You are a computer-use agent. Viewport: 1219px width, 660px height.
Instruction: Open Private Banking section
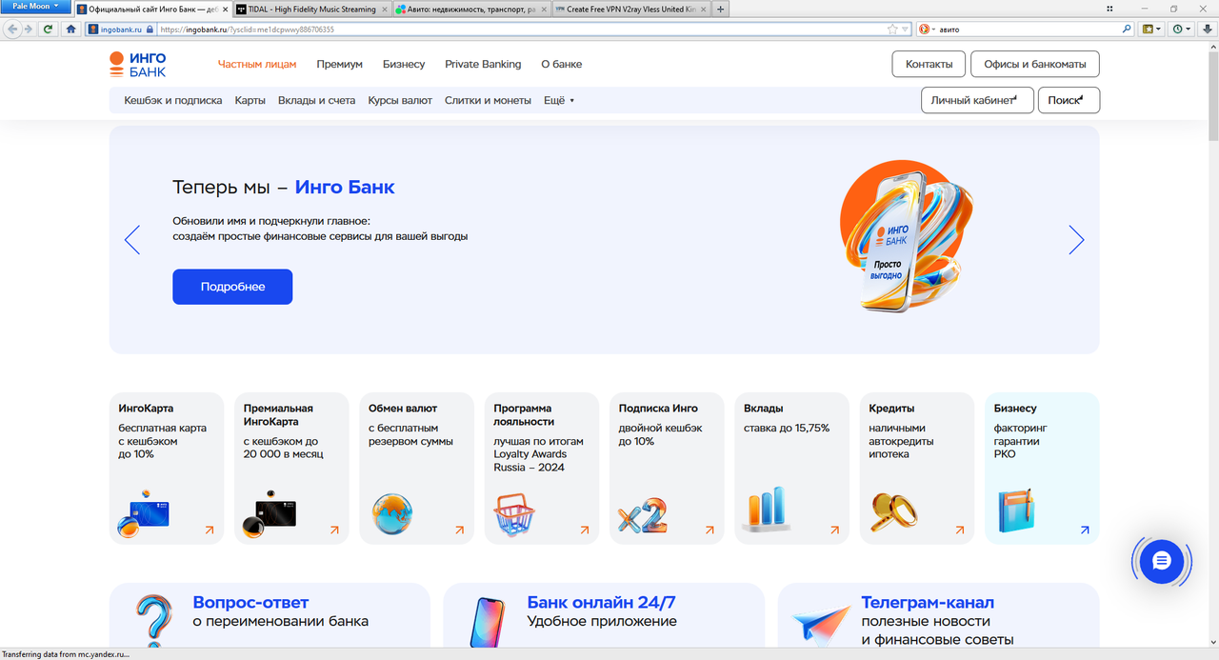(483, 65)
